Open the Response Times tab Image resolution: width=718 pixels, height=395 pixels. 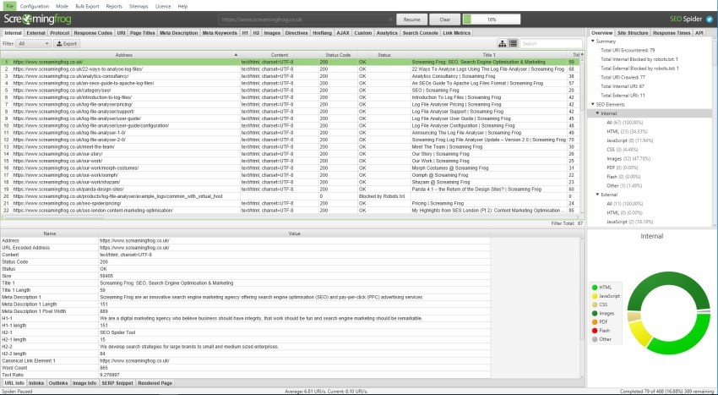click(672, 33)
